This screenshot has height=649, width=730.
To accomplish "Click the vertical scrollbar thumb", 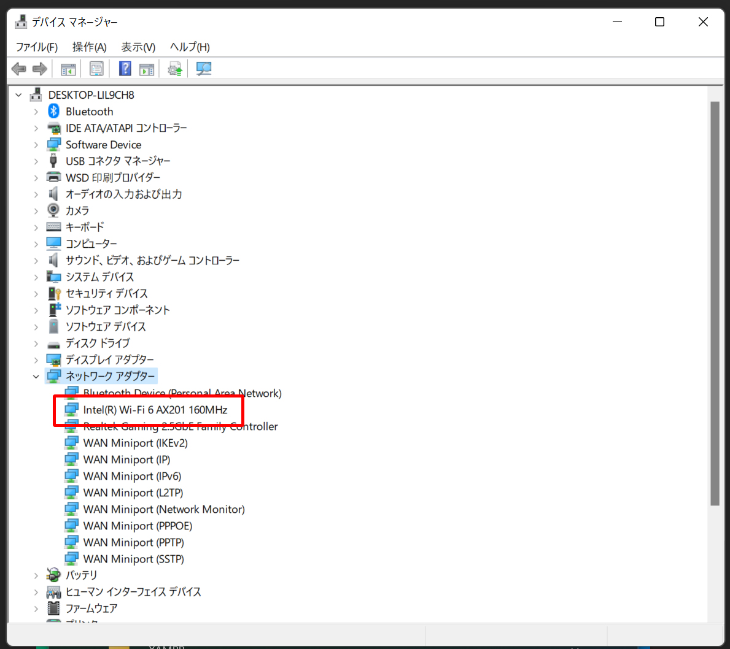I will [715, 303].
